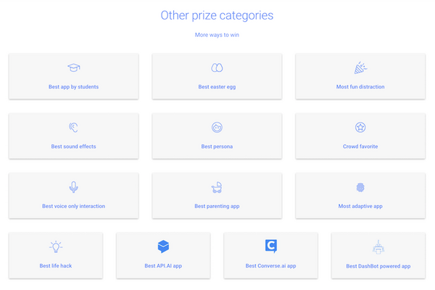Image resolution: width=435 pixels, height=290 pixels.
Task: Click the Other prize categories heading
Action: click(x=217, y=14)
